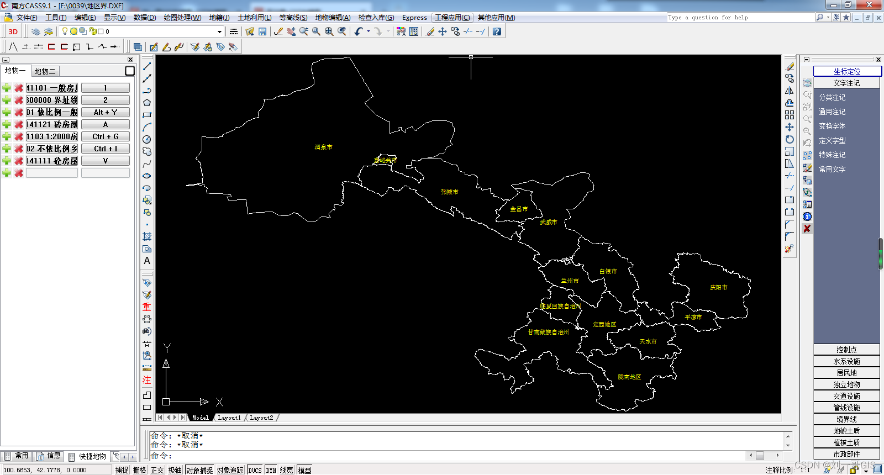
Task: Toggle 线宽 lineweight display
Action: pyautogui.click(x=286, y=470)
